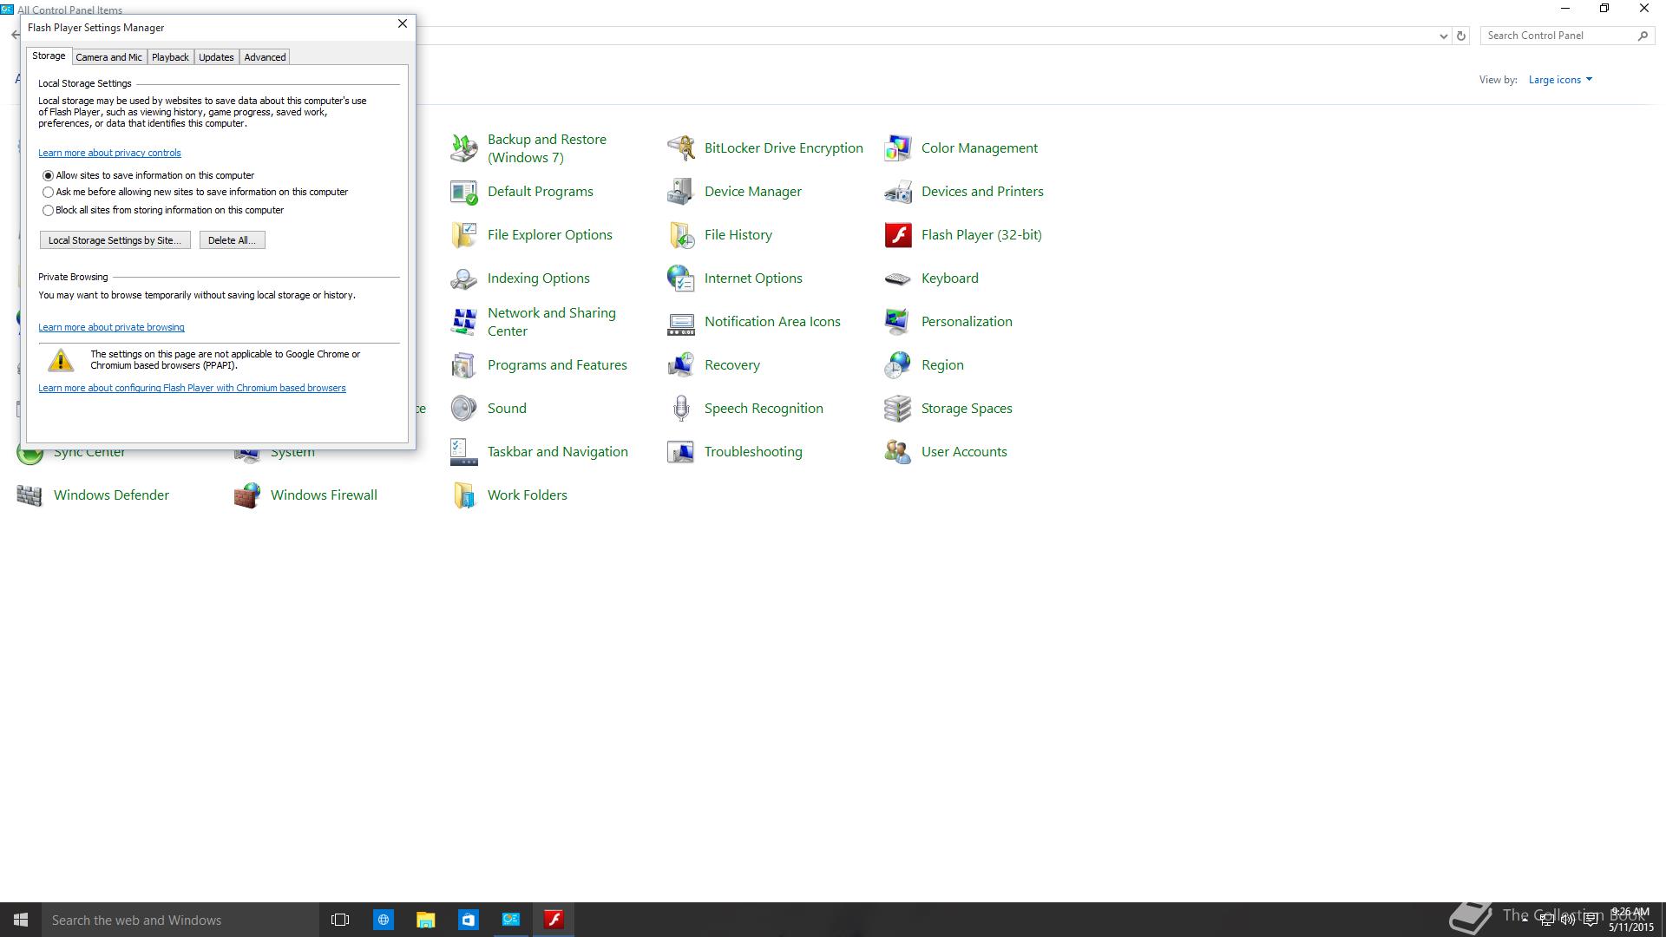Open the Work Folders icon

(463, 495)
